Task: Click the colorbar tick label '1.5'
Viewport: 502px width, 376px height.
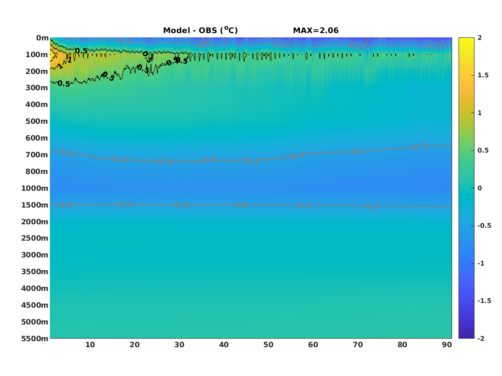Action: (483, 75)
